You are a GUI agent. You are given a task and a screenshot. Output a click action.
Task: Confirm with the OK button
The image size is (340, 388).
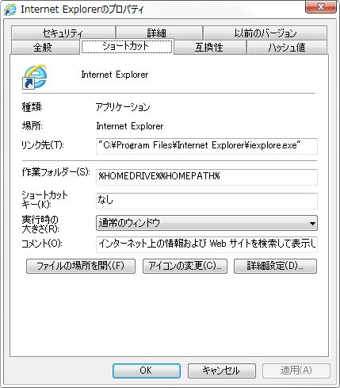(x=147, y=371)
